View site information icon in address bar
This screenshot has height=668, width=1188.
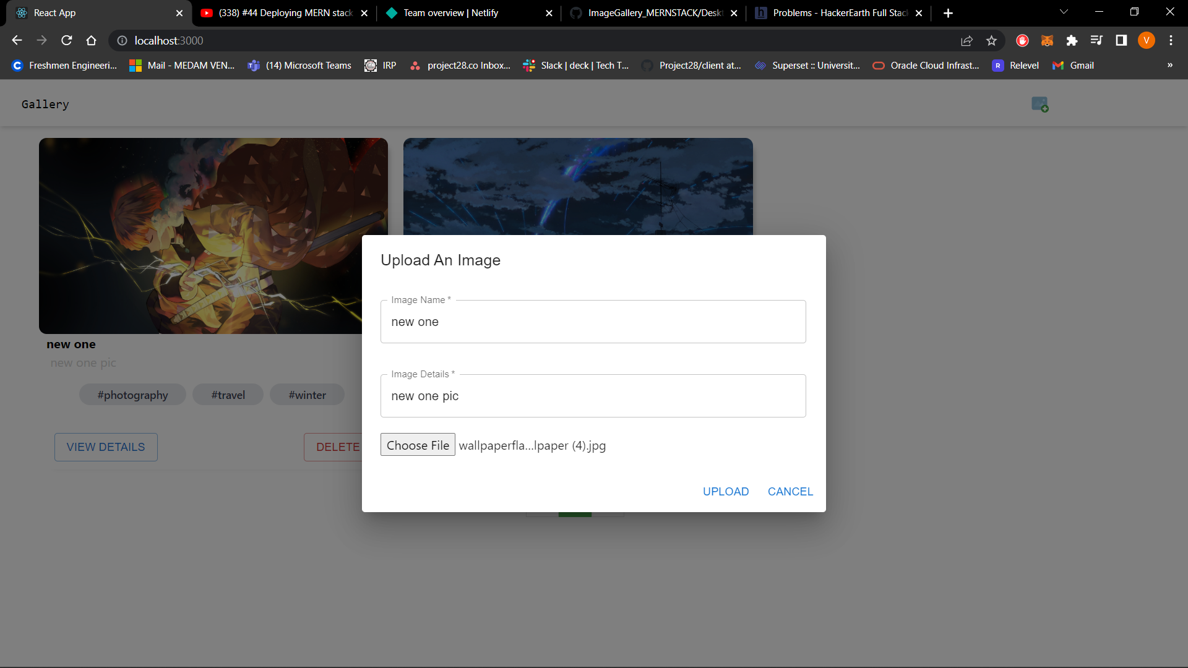pos(122,40)
